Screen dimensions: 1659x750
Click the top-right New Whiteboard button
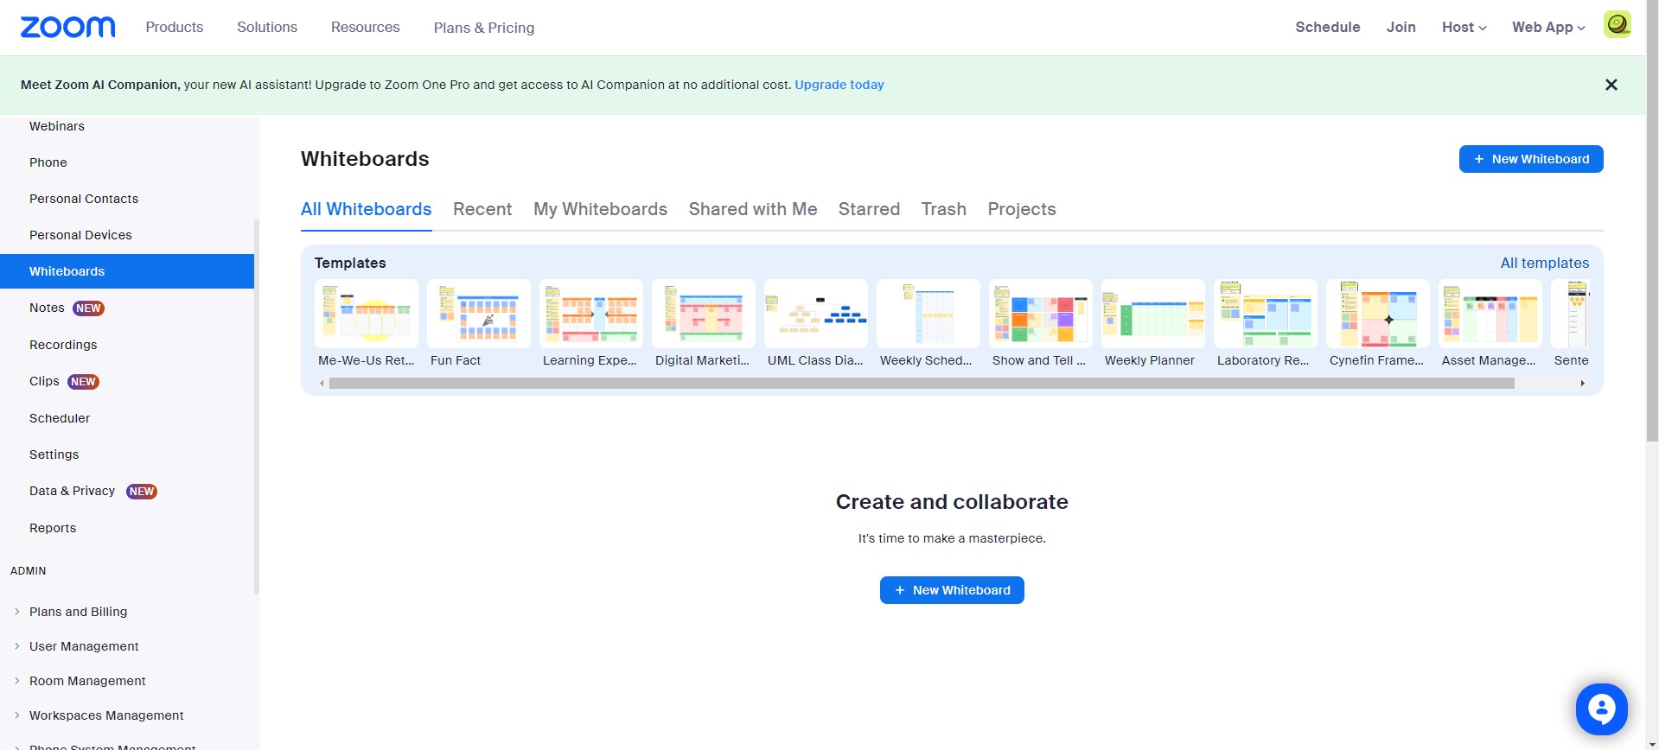pyautogui.click(x=1531, y=159)
